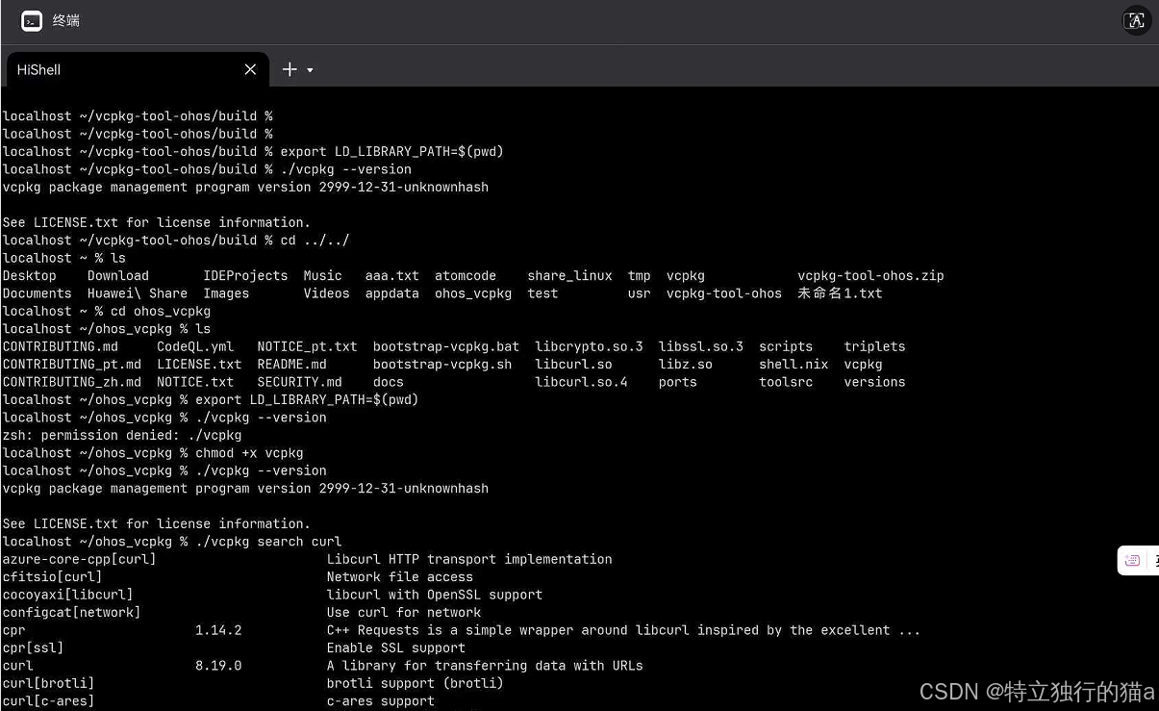Click CONTRIBUTING_pt.md in the listing

coord(72,365)
